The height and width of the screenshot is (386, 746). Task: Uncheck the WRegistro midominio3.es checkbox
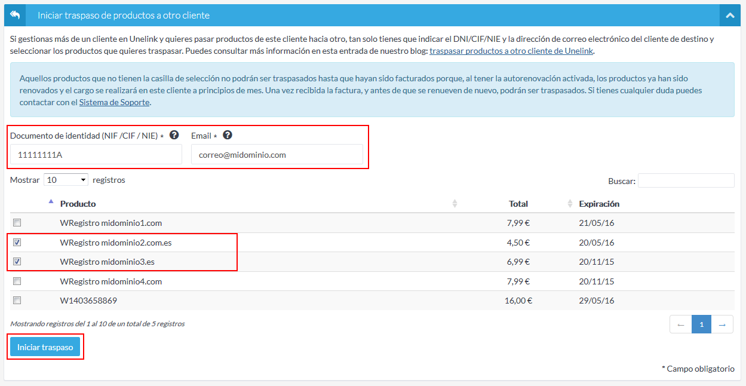point(17,262)
